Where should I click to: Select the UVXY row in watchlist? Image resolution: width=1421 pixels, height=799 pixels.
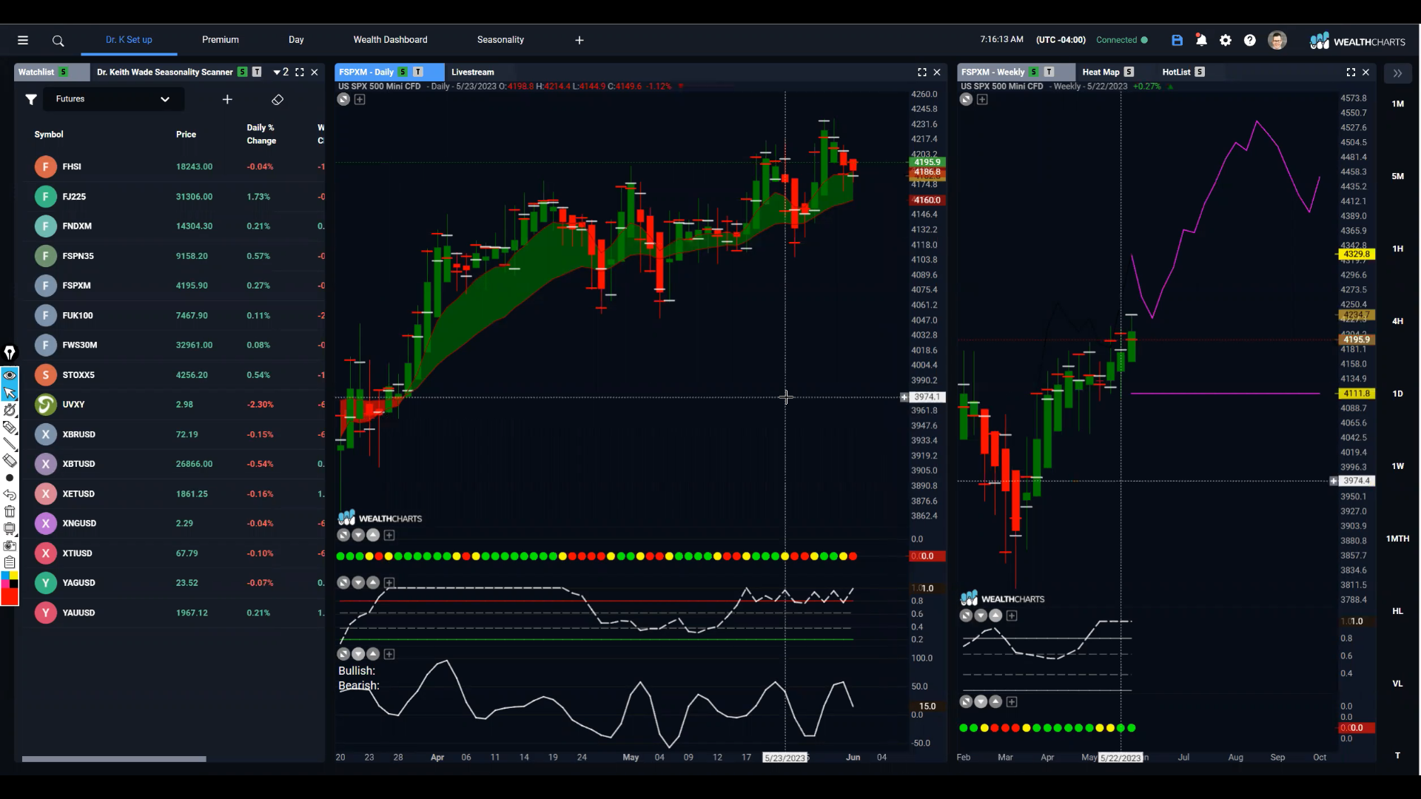(x=174, y=405)
